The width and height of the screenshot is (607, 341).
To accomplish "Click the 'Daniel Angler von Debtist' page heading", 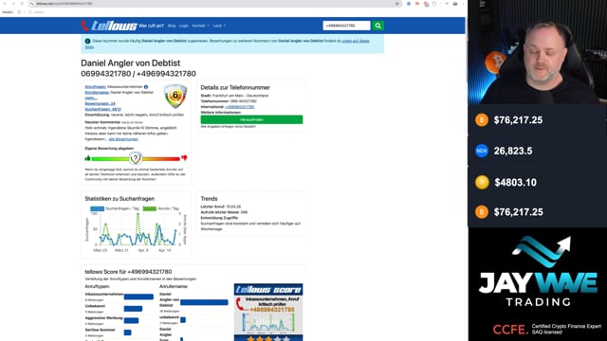I will click(x=131, y=63).
